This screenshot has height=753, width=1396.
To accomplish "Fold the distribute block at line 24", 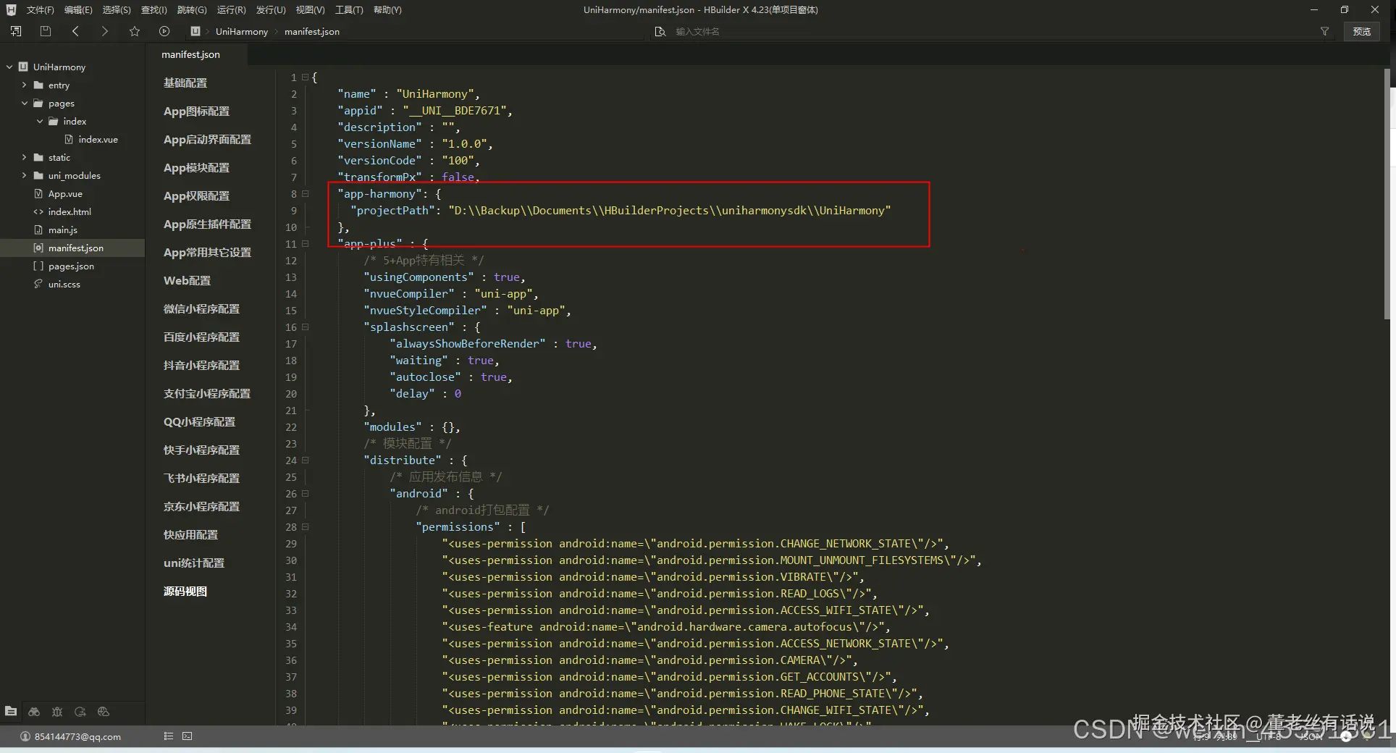I will (x=306, y=460).
